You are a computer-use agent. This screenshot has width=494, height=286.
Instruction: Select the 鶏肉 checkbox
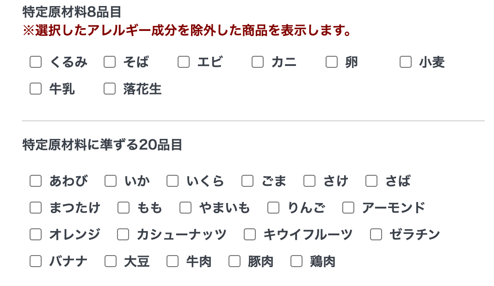pyautogui.click(x=296, y=261)
